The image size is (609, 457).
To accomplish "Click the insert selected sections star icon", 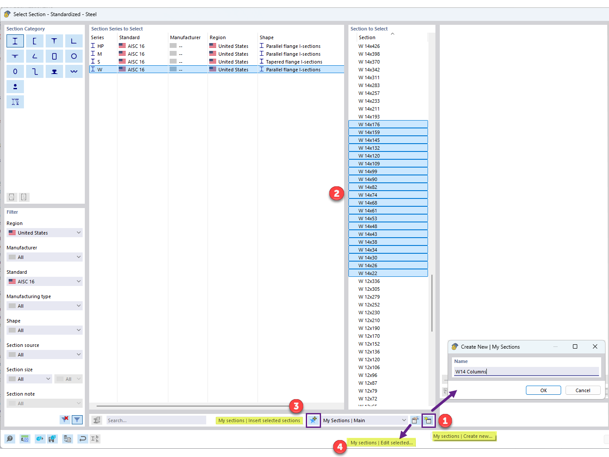I will [x=313, y=420].
